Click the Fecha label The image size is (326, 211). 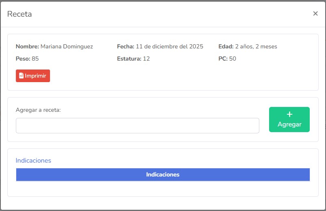(125, 47)
